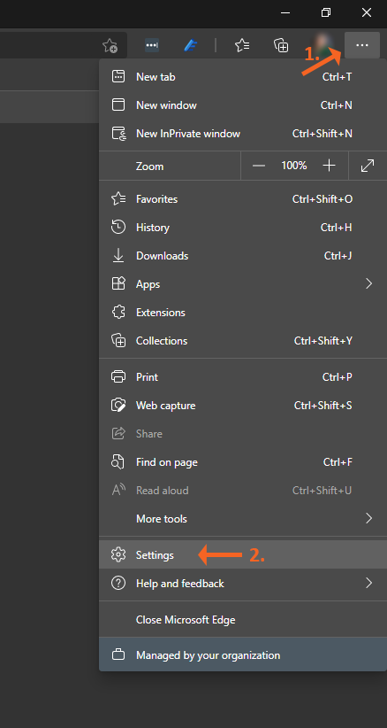Click the Help question mark icon
The image size is (387, 728).
(x=118, y=583)
